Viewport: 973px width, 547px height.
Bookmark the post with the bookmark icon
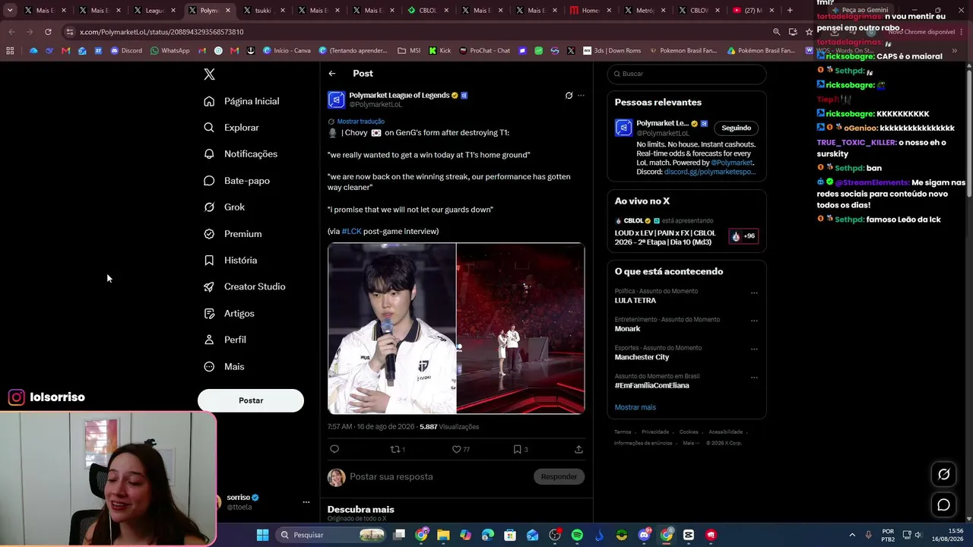[517, 449]
